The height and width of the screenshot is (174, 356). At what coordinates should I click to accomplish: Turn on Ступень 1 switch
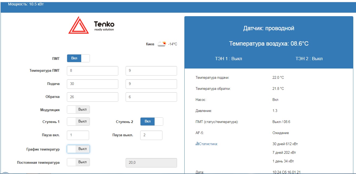click(x=78, y=121)
